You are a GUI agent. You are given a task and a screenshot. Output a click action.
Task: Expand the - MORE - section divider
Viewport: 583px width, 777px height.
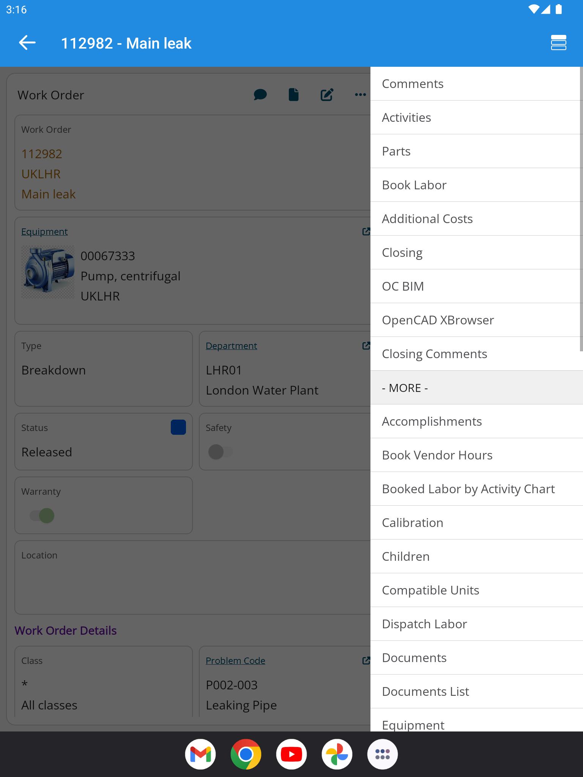click(477, 388)
